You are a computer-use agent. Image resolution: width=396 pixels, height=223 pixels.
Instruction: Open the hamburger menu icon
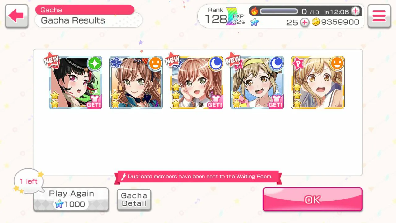[379, 16]
